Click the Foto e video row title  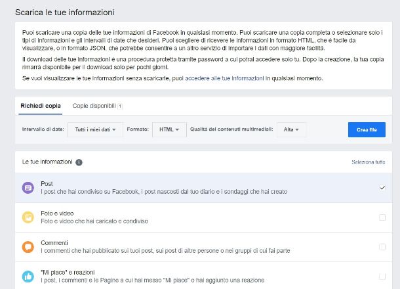click(x=57, y=213)
